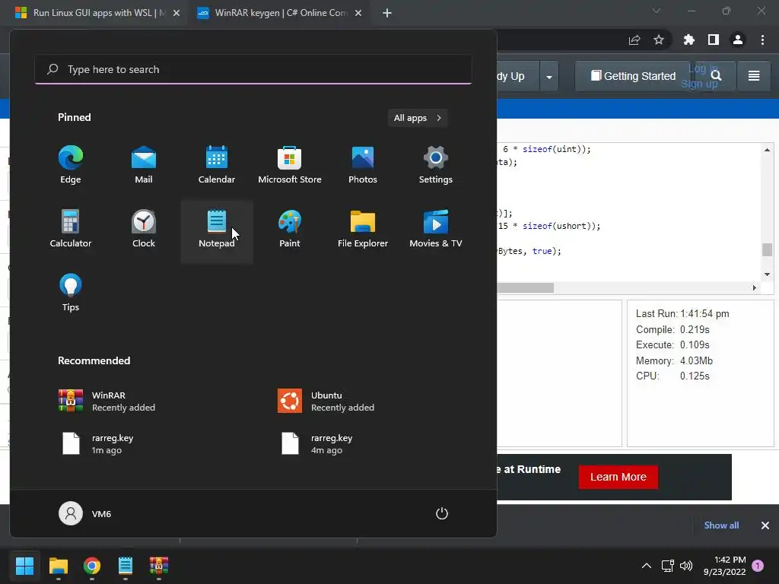The width and height of the screenshot is (779, 584).
Task: Open website hamburger menu
Action: click(x=754, y=76)
